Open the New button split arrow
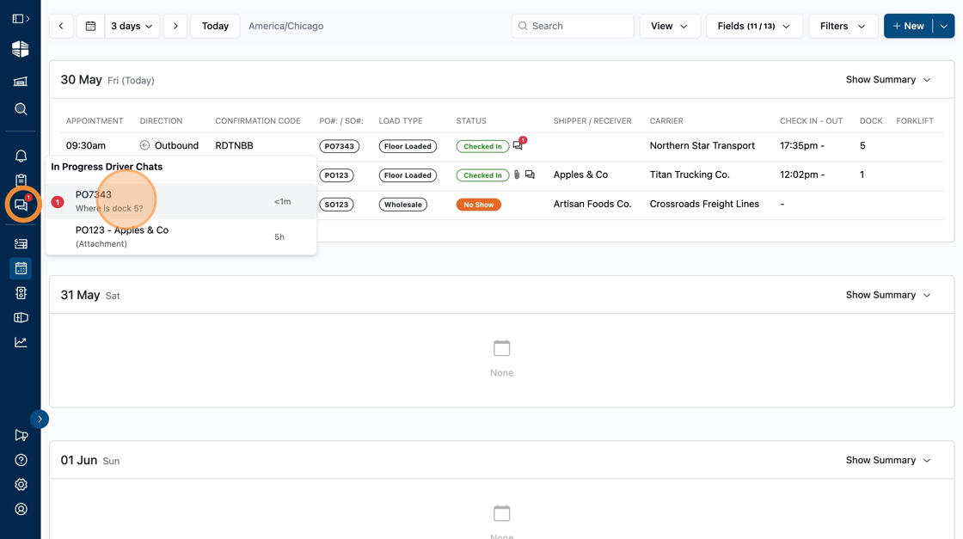The height and width of the screenshot is (539, 963). point(944,26)
